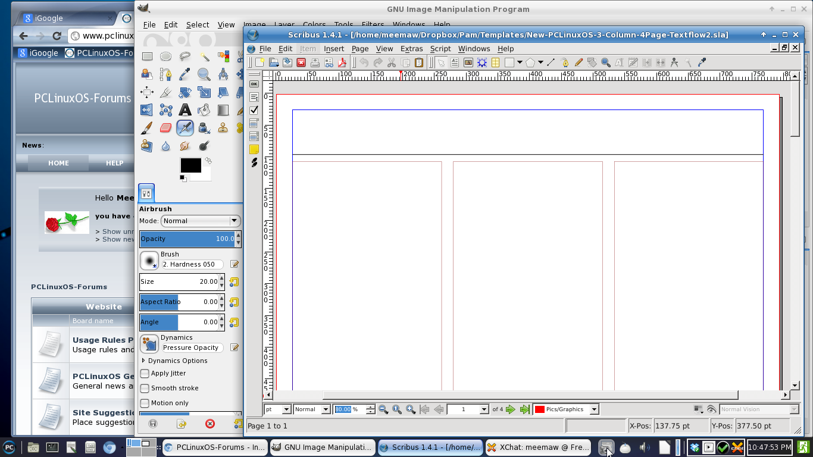Select GIMP Paintbrush tool

pyautogui.click(x=147, y=128)
